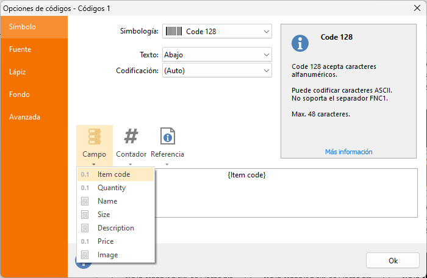Image resolution: width=427 pixels, height=278 pixels.
Task: Pick Image from the field list
Action: (116, 255)
